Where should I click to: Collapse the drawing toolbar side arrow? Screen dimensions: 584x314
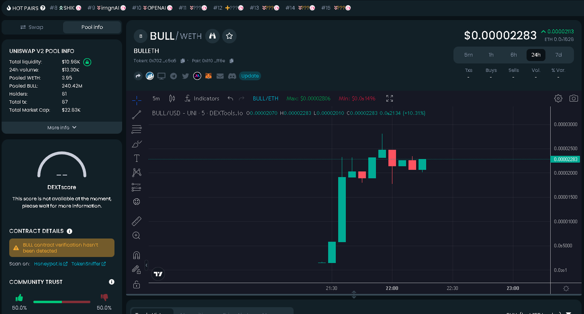pyautogui.click(x=146, y=265)
